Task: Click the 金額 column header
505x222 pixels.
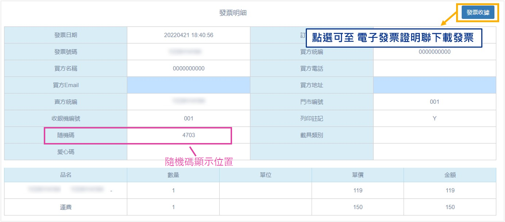Action: (450, 175)
